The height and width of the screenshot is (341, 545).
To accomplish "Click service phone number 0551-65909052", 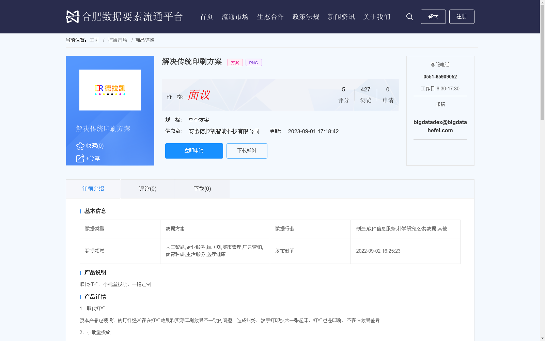I will (440, 77).
